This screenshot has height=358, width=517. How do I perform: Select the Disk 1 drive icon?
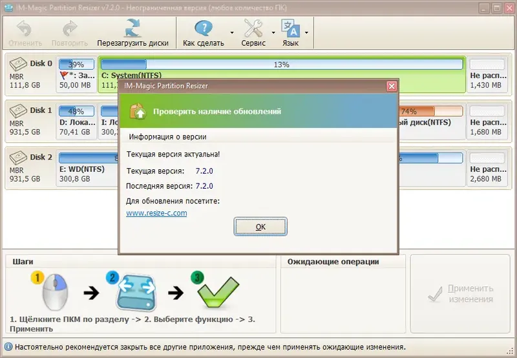pyautogui.click(x=18, y=111)
